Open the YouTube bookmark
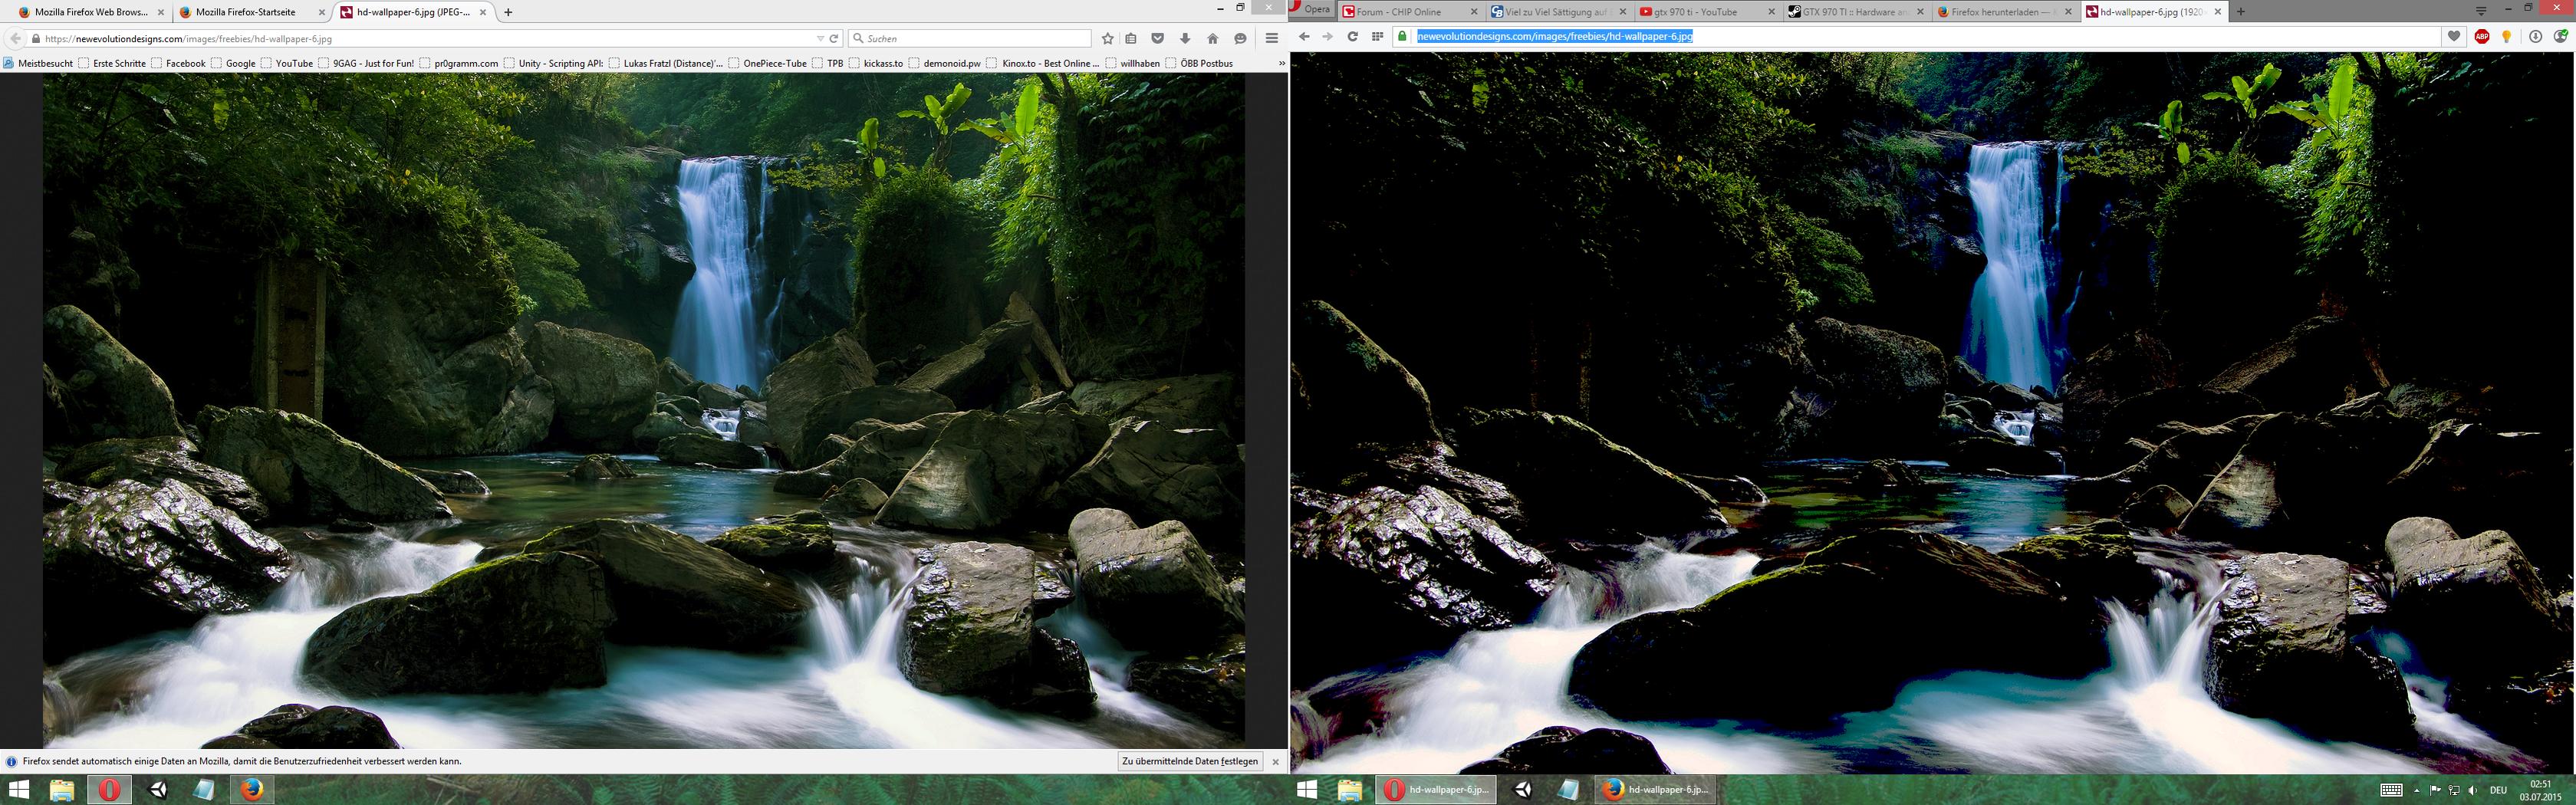 pos(287,63)
